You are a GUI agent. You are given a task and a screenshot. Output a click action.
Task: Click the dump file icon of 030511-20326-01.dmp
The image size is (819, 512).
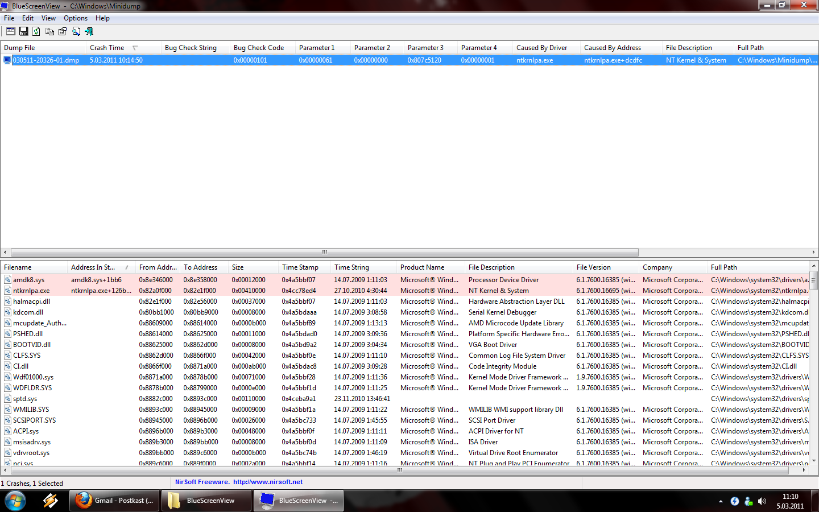pyautogui.click(x=7, y=60)
